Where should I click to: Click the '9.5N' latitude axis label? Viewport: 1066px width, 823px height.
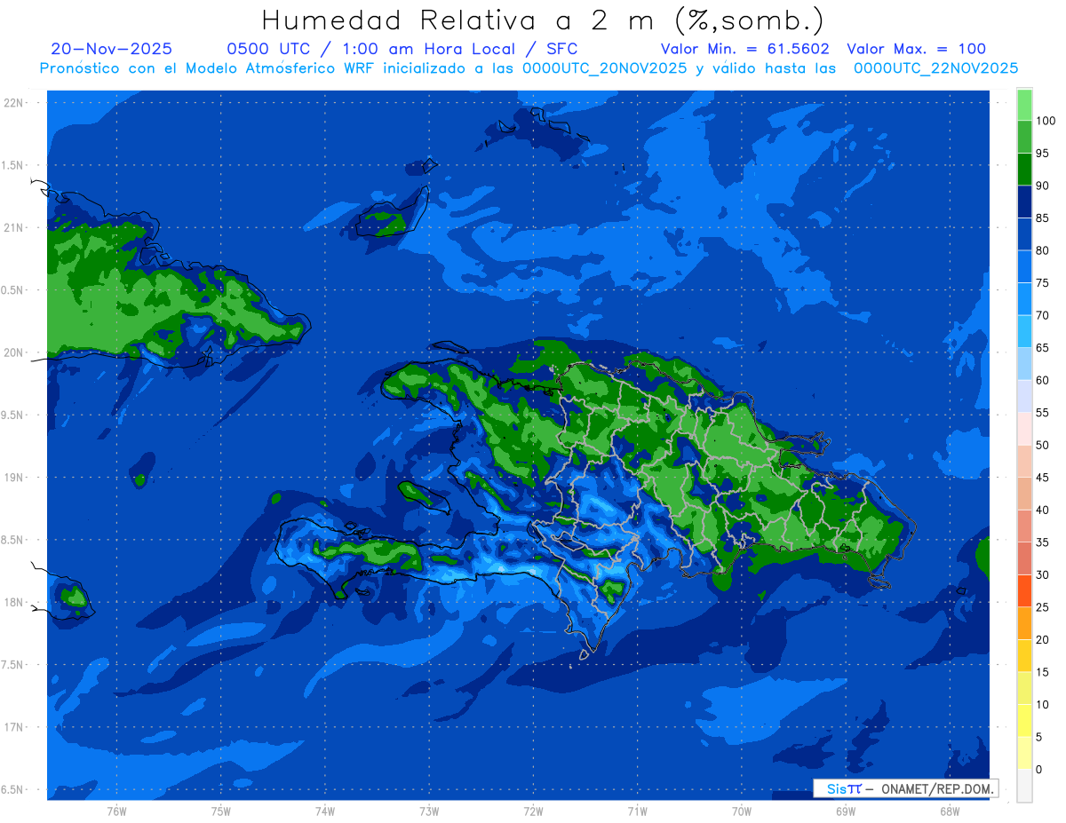[x=12, y=415]
